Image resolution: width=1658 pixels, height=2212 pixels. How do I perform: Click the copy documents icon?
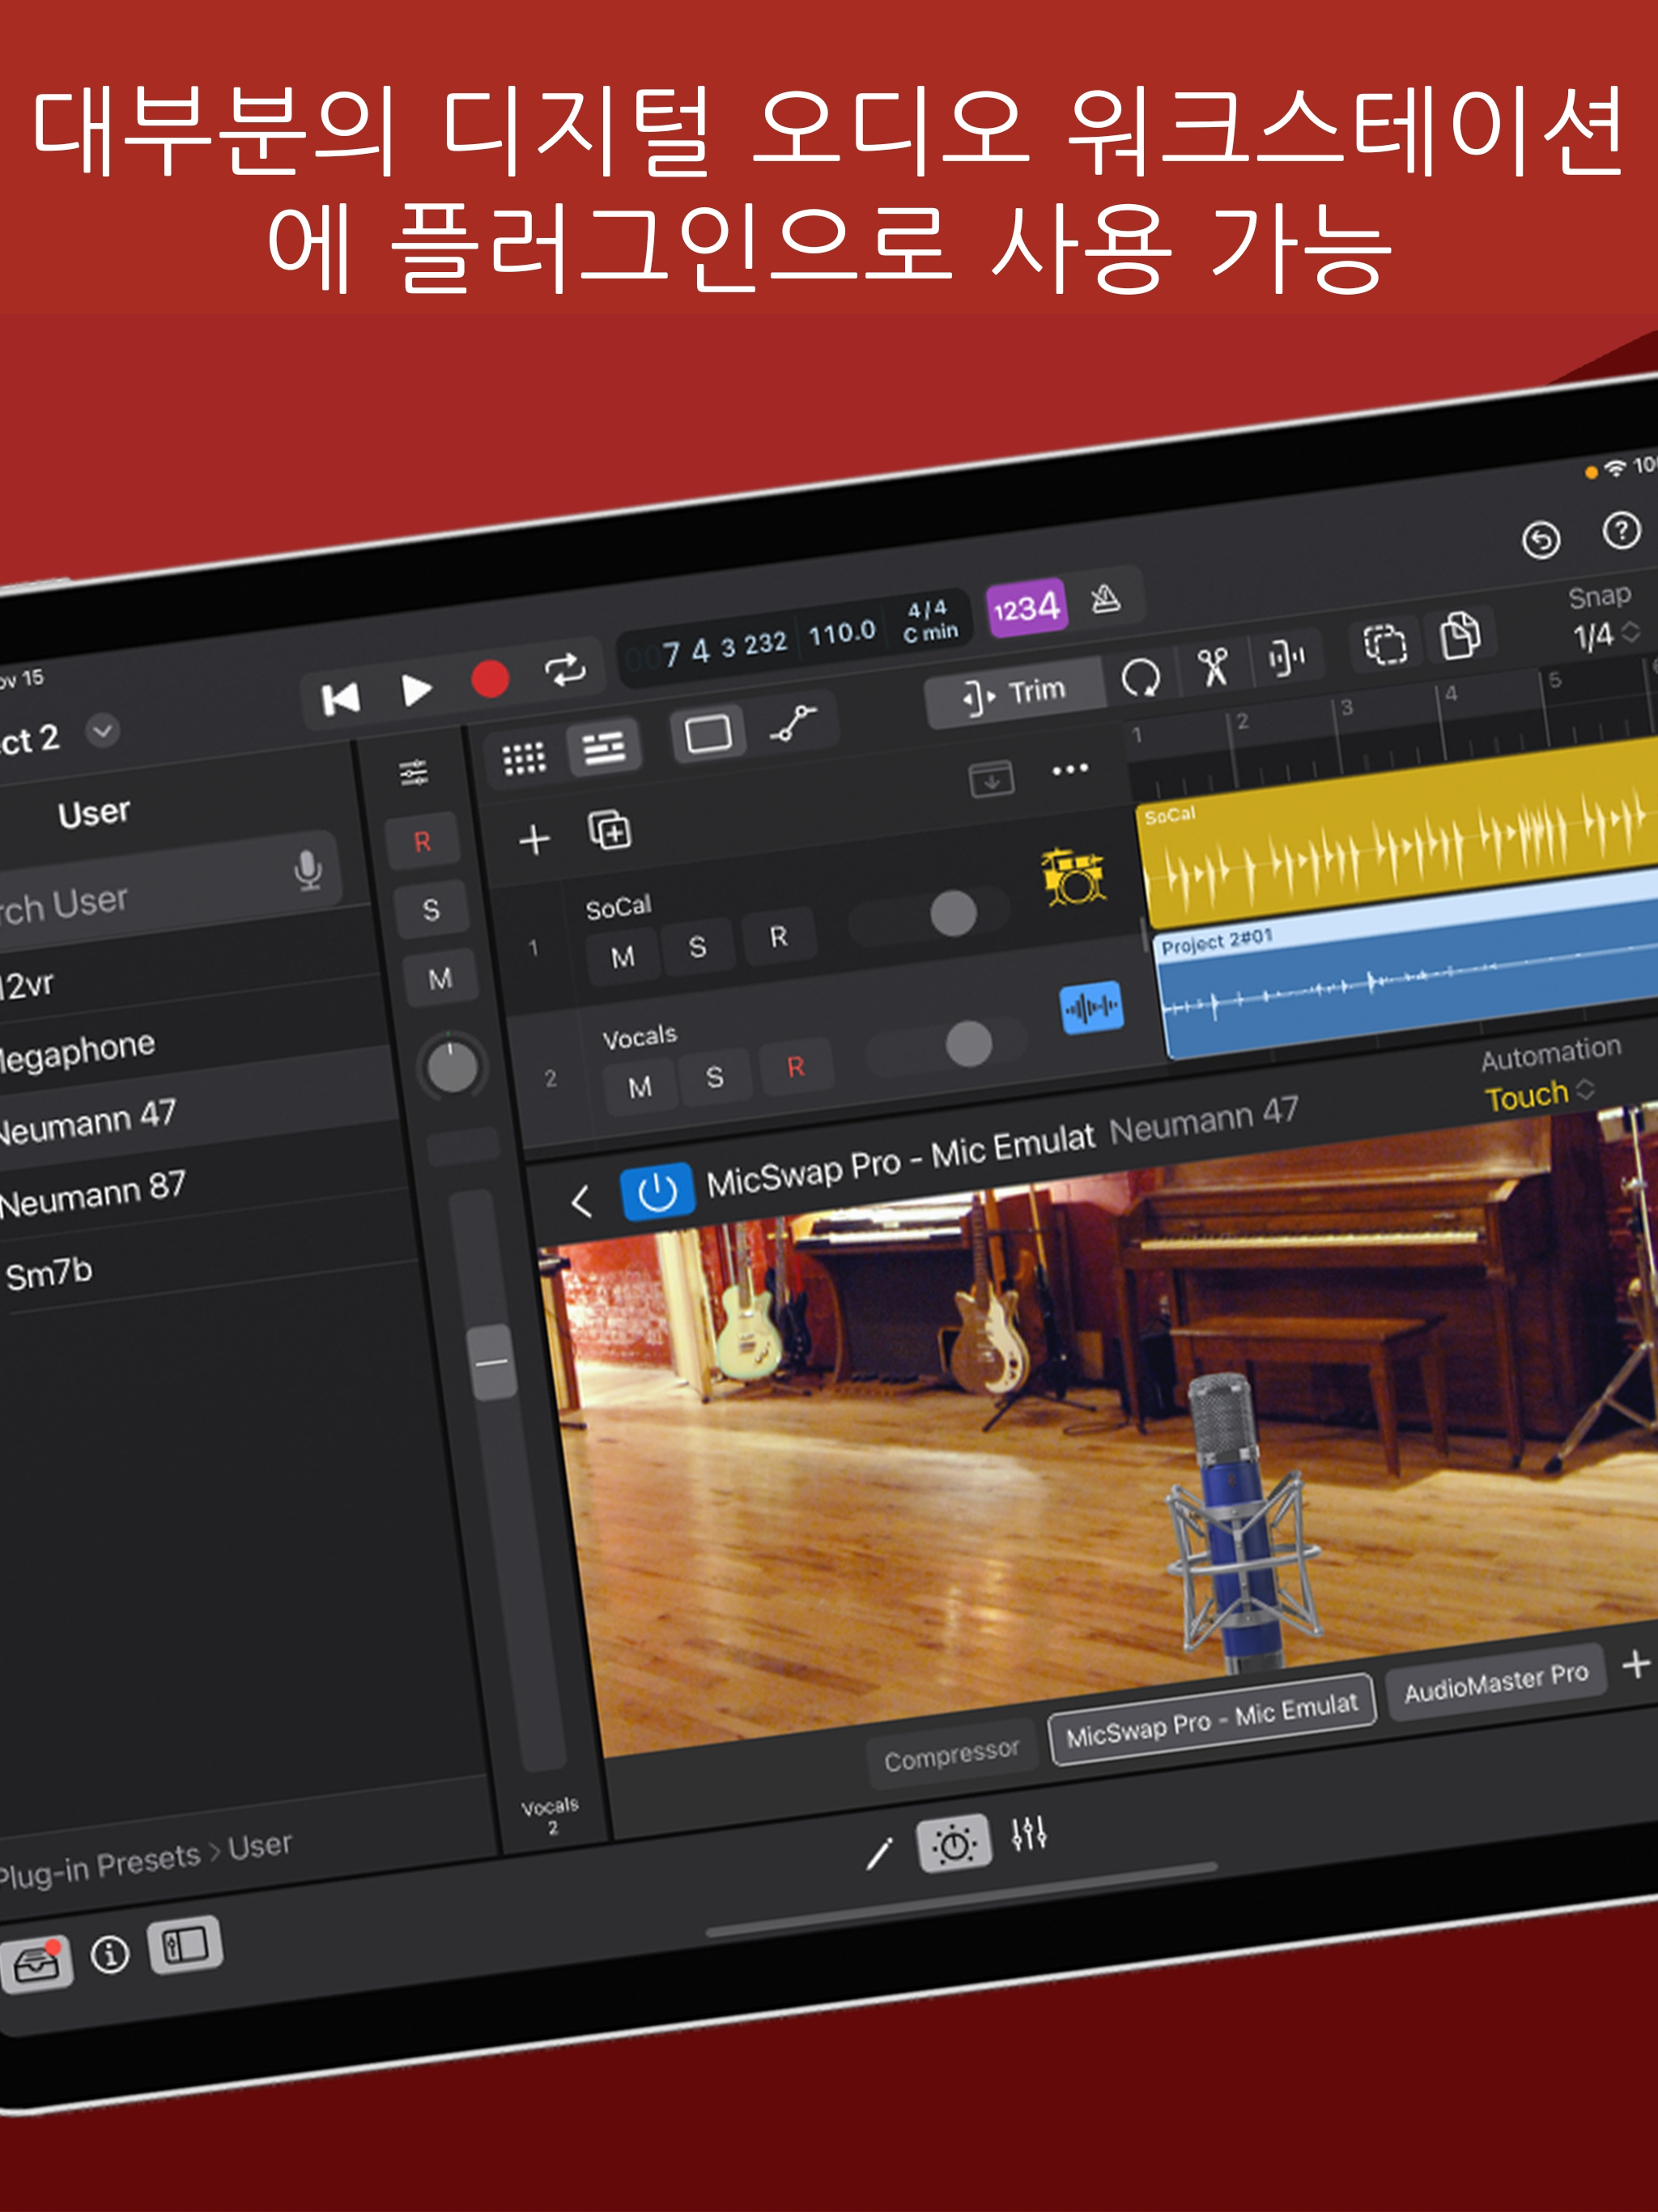[x=1460, y=635]
